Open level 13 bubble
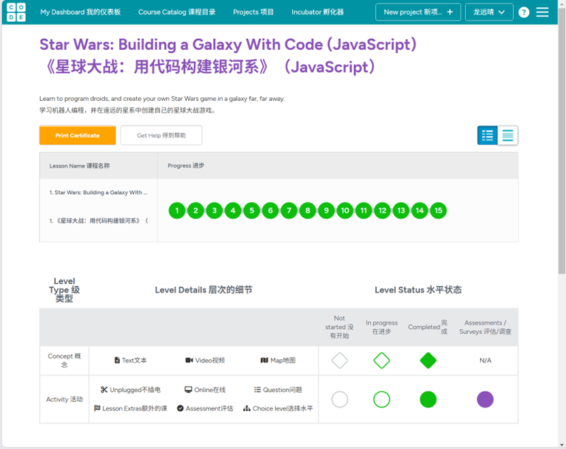566x449 pixels. [x=401, y=211]
